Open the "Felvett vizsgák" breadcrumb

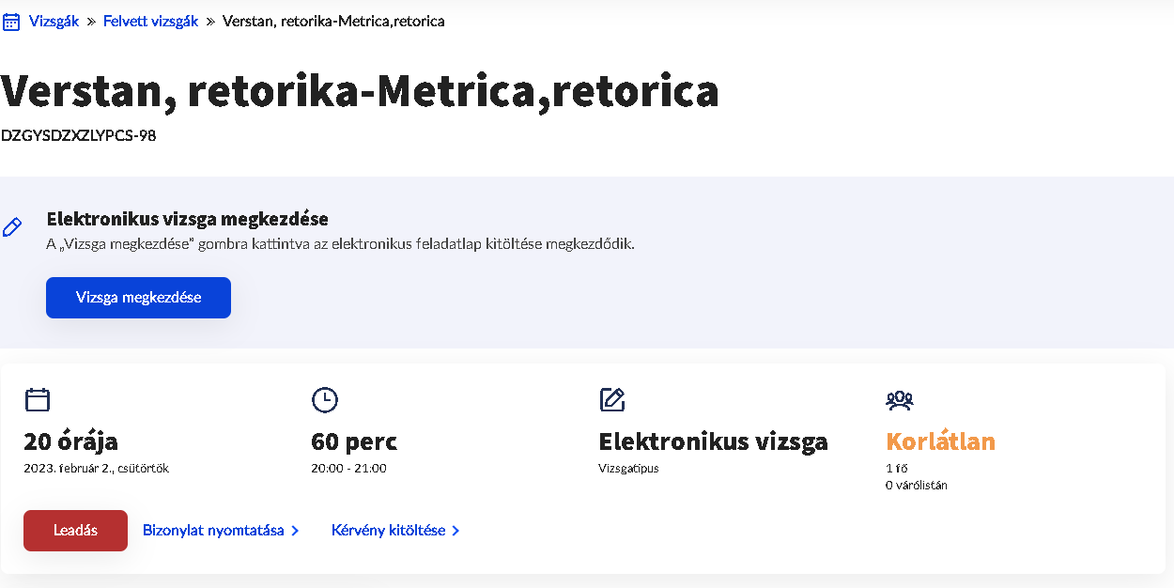(150, 21)
